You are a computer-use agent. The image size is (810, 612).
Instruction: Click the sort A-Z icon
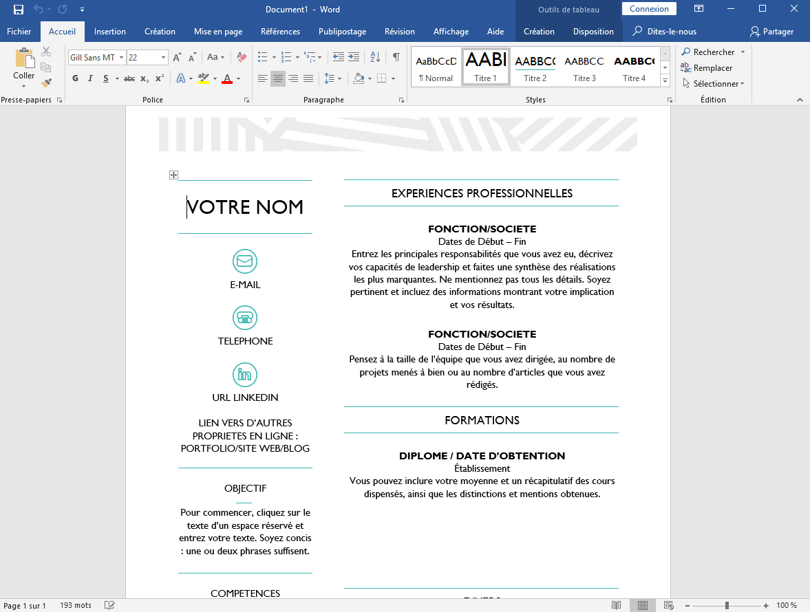tap(375, 57)
